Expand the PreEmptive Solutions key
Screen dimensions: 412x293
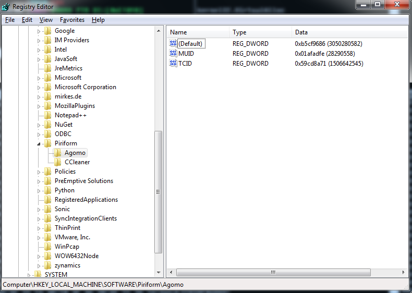(x=39, y=181)
